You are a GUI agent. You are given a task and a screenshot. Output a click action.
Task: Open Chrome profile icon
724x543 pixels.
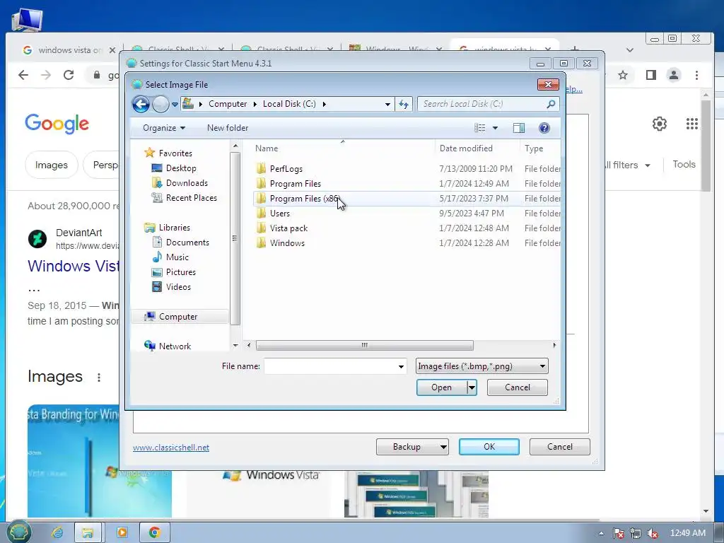pos(674,75)
